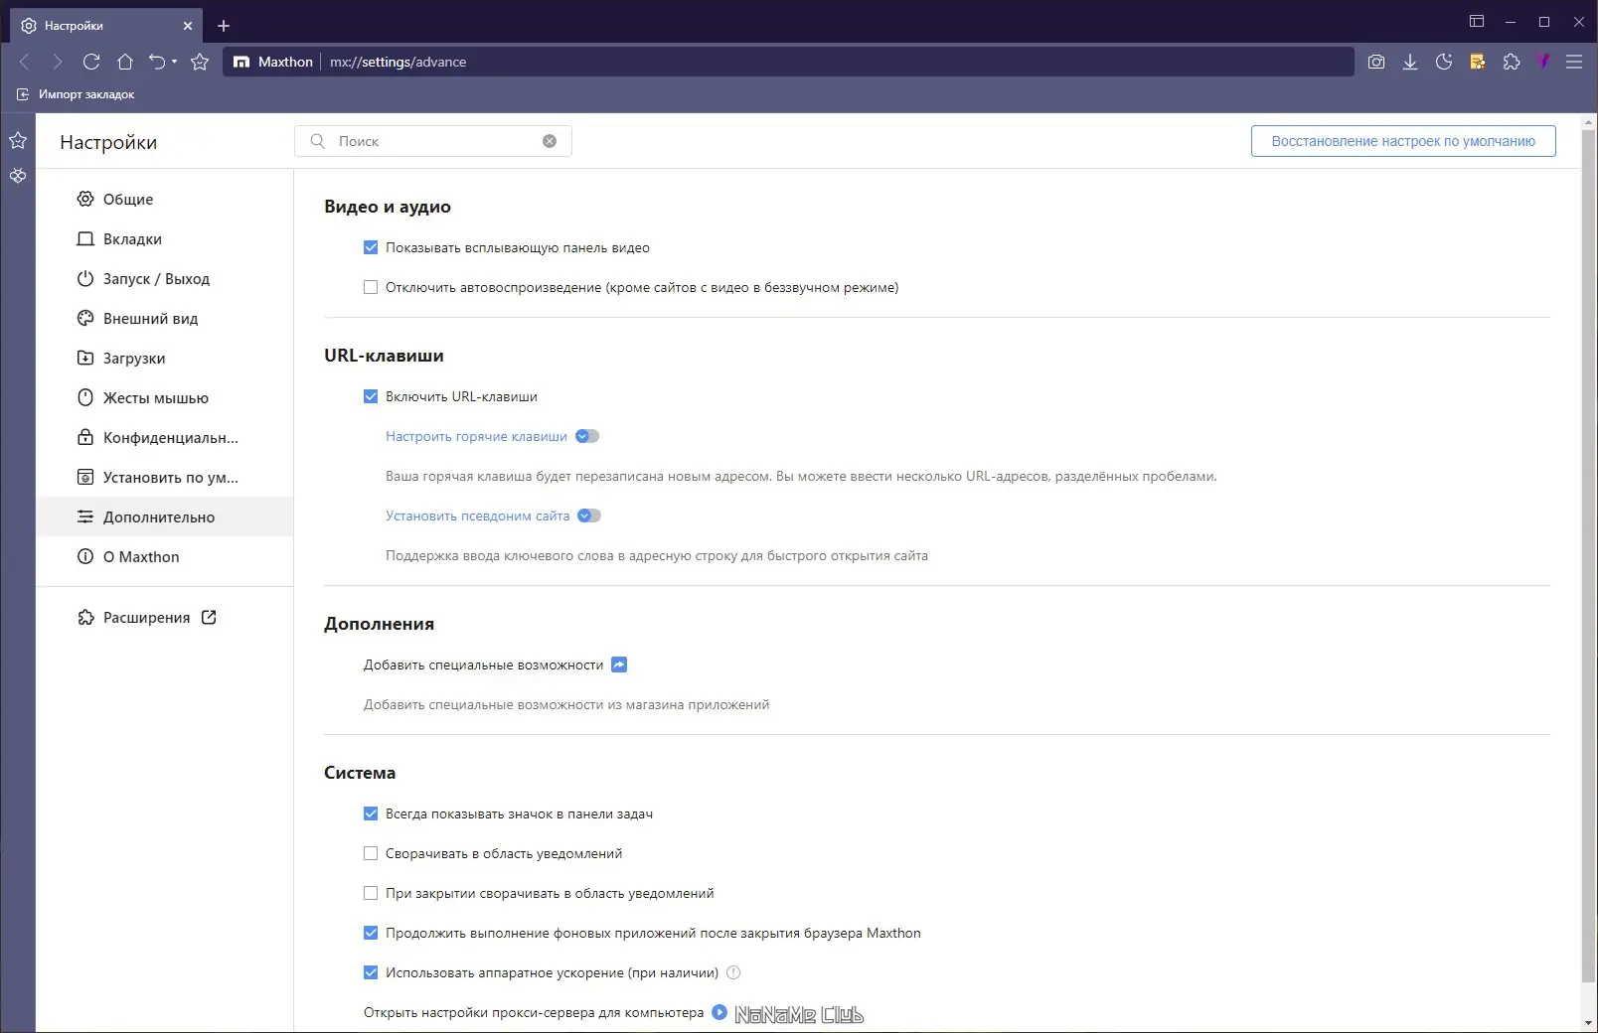1598x1033 pixels.
Task: Open the notes icon in toolbar
Action: pos(1478,62)
